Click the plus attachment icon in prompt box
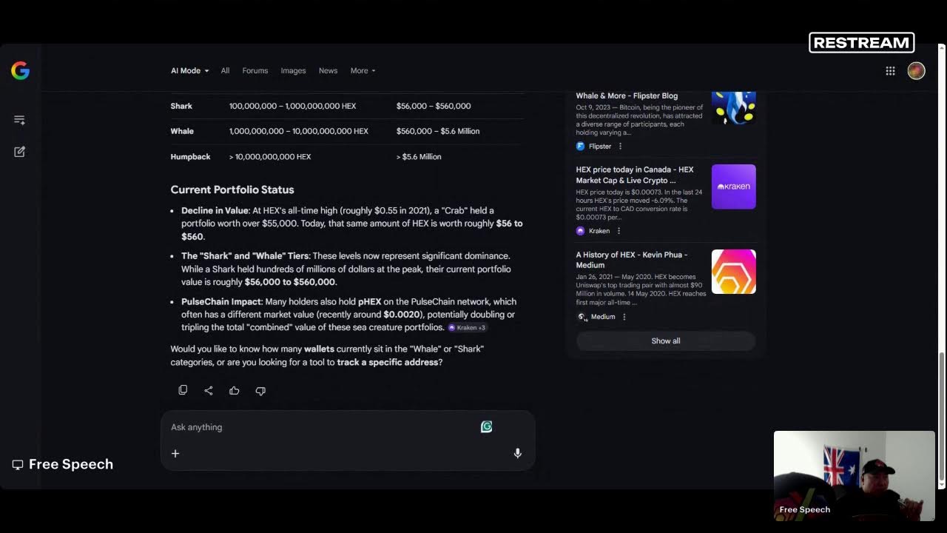The height and width of the screenshot is (533, 947). coord(175,453)
